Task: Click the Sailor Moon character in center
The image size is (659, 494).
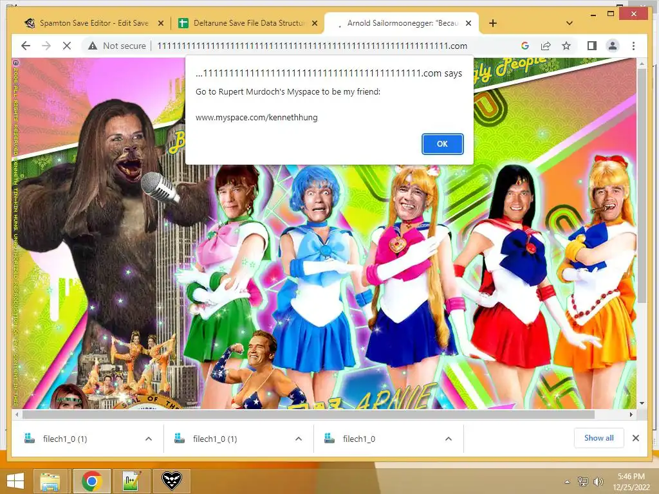Action: point(410,269)
